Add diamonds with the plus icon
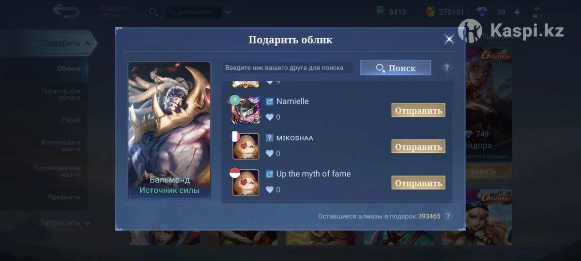The image size is (581, 261). click(x=517, y=12)
